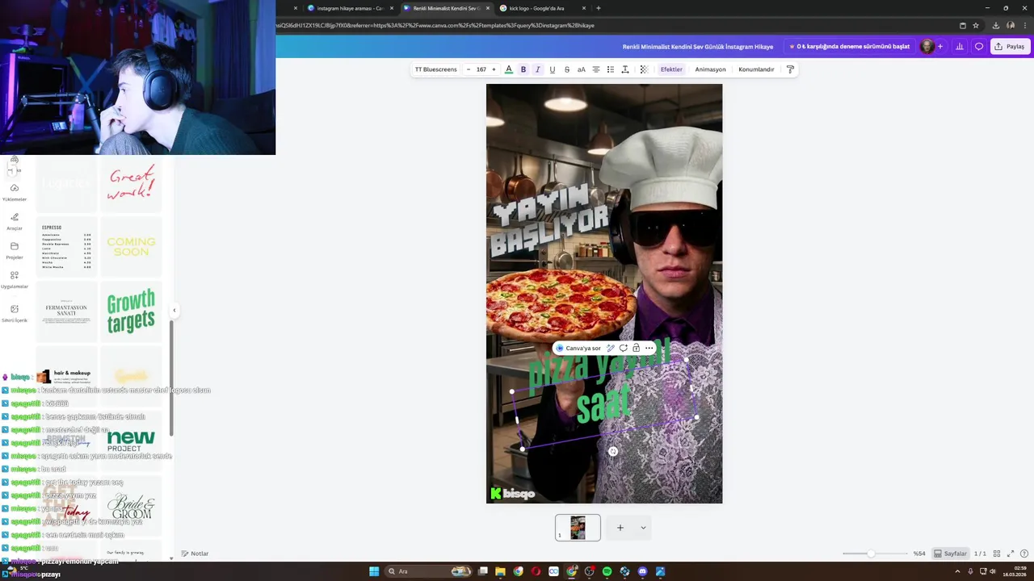The height and width of the screenshot is (581, 1034).
Task: Select the Growth targets template
Action: click(x=131, y=311)
